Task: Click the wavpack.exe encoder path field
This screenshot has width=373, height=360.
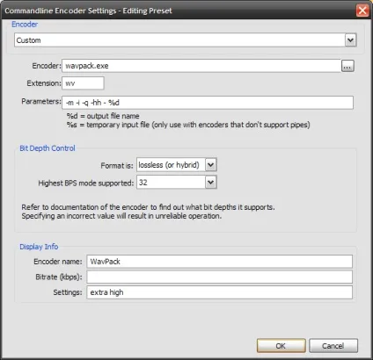Action: coord(201,66)
